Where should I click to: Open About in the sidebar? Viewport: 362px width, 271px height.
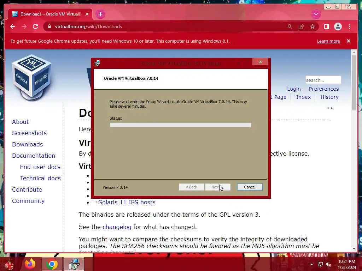point(20,122)
